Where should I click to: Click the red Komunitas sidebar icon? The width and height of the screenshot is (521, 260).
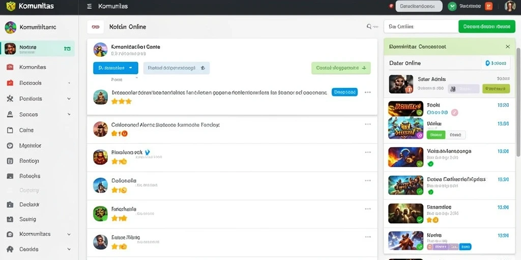pos(10,67)
